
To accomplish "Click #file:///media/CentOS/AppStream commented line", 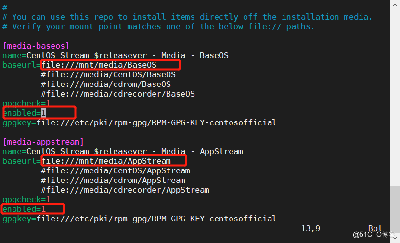I will point(116,171).
